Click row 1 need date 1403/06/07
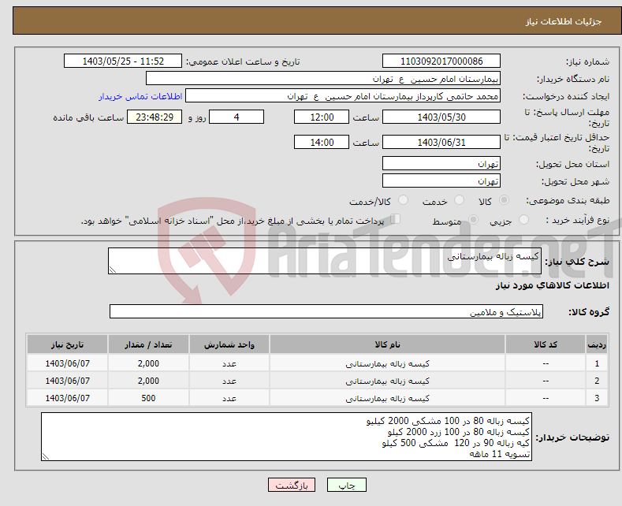Viewport: 622px width, 506px height. [68, 363]
